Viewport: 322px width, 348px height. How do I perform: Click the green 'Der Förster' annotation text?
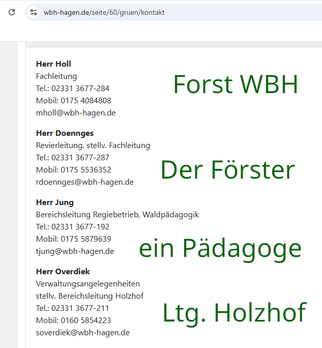coord(227,170)
